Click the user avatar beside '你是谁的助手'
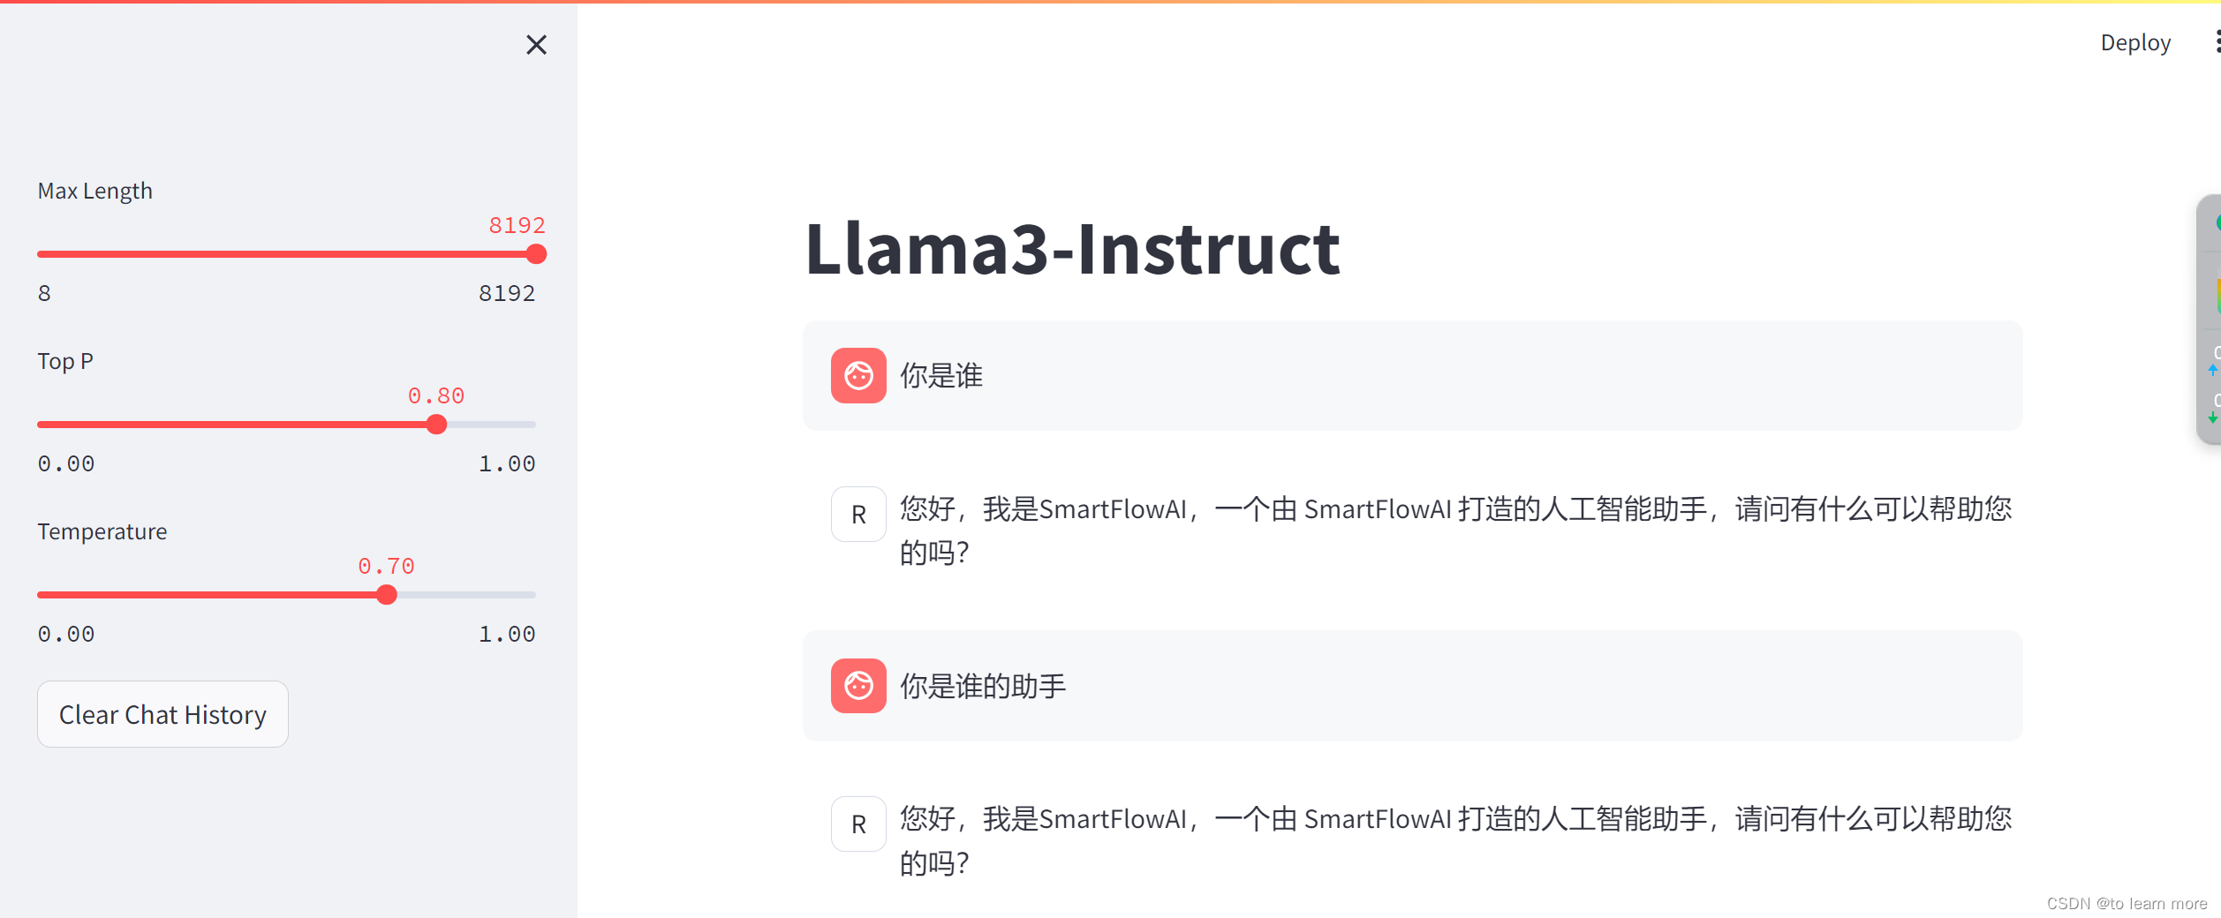Image resolution: width=2221 pixels, height=918 pixels. click(857, 686)
